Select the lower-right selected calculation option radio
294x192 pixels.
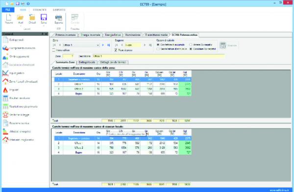[191, 49]
